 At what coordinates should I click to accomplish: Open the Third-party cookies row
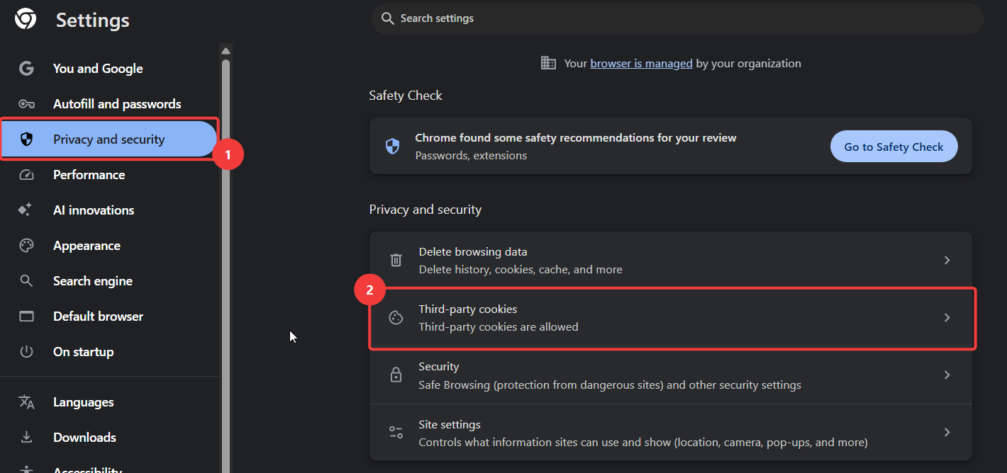[670, 318]
